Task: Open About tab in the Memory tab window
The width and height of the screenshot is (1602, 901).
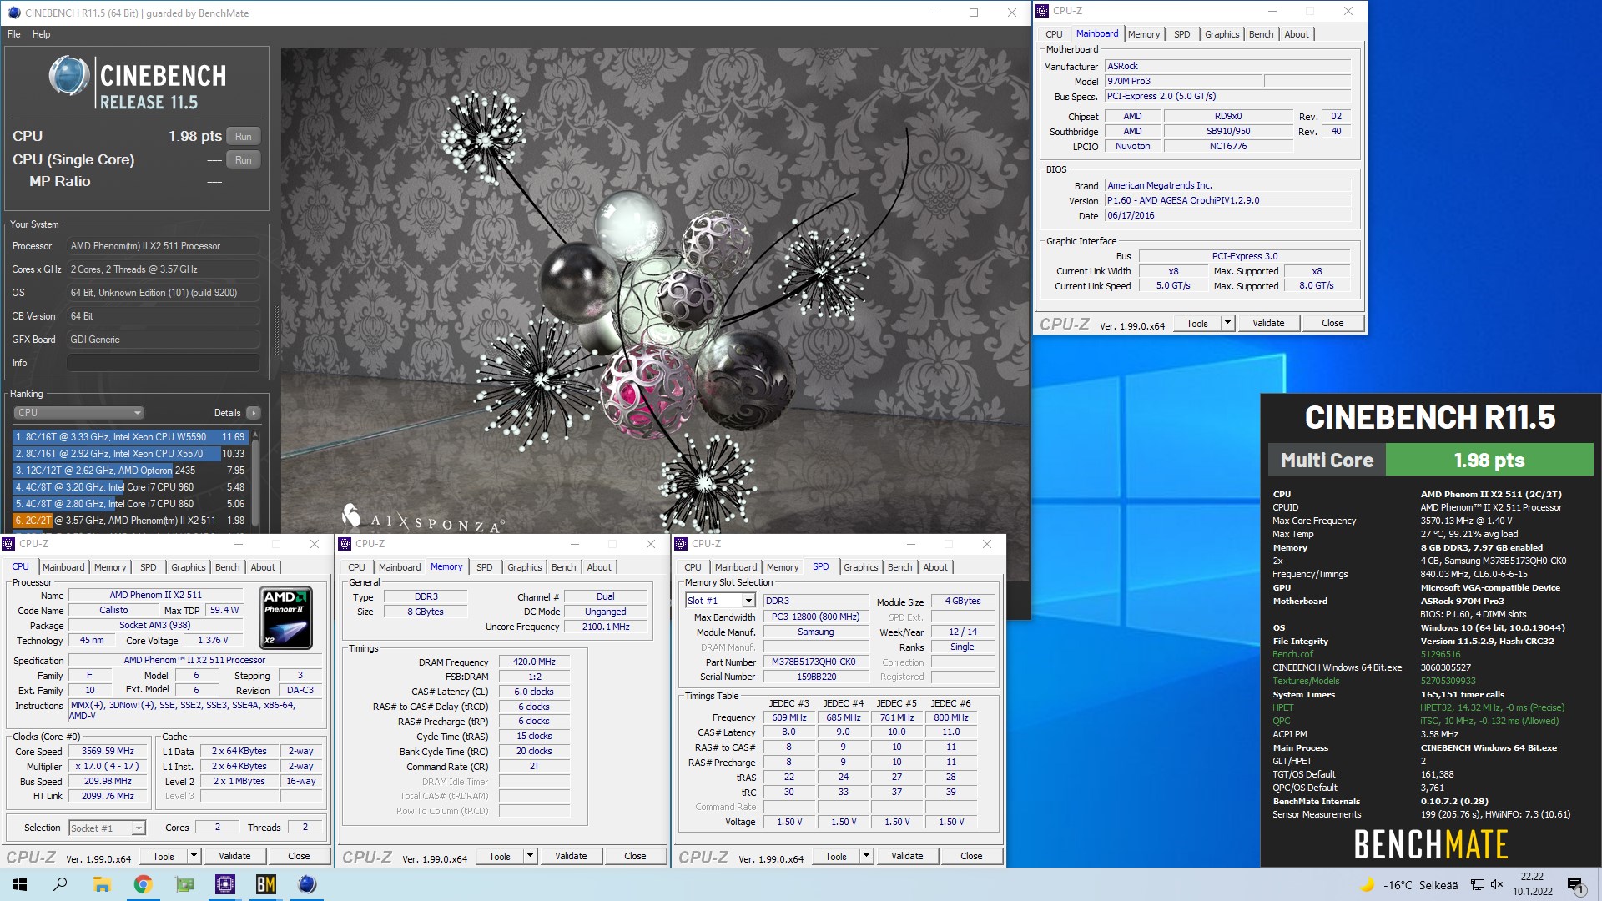Action: coord(599,567)
